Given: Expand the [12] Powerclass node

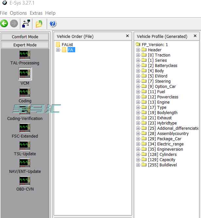Looking at the screenshot, I should coord(138,97).
